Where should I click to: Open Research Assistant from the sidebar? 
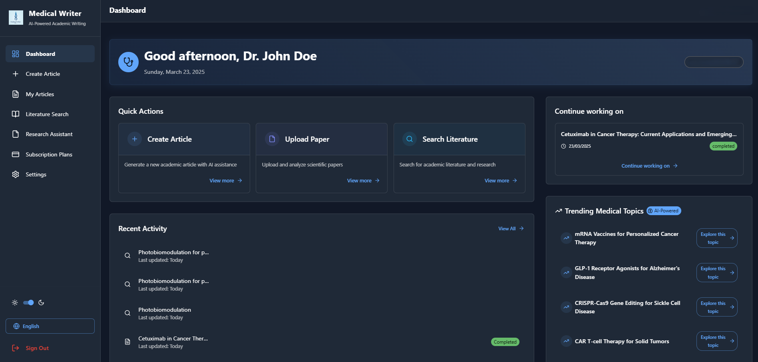[49, 134]
